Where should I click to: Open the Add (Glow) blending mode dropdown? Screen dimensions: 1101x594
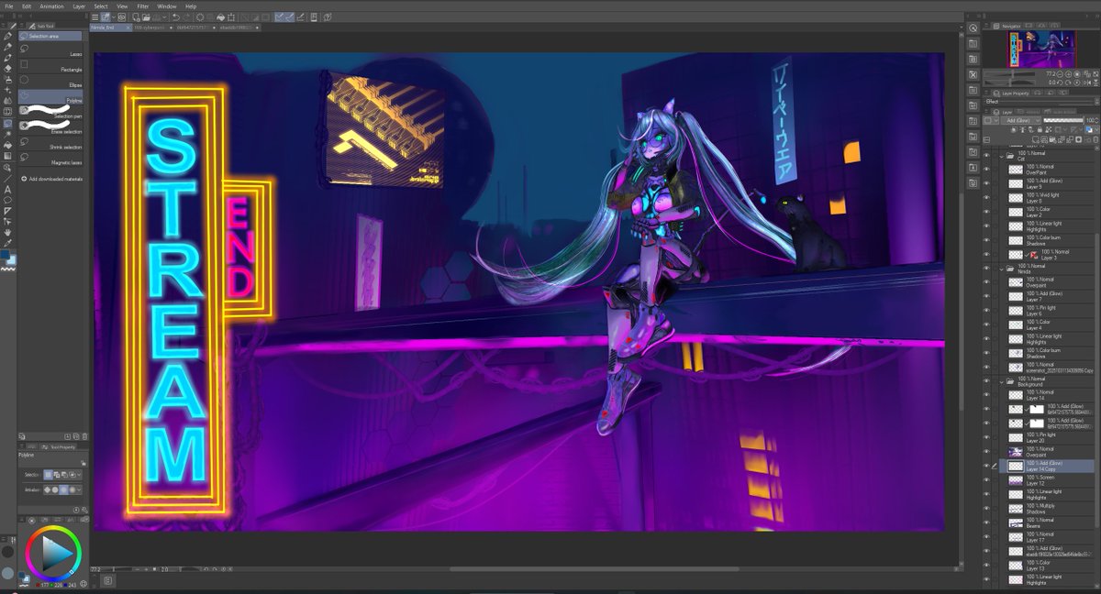[x=1021, y=120]
